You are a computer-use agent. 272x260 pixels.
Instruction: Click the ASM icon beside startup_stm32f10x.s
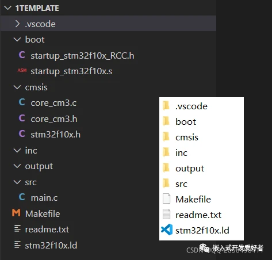point(22,70)
